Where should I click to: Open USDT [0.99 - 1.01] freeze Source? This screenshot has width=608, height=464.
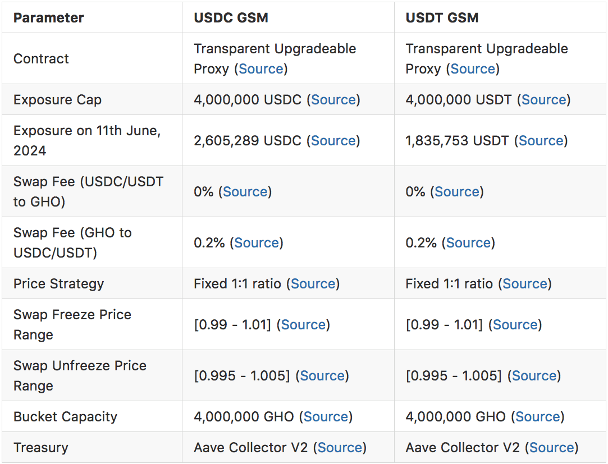pyautogui.click(x=515, y=324)
